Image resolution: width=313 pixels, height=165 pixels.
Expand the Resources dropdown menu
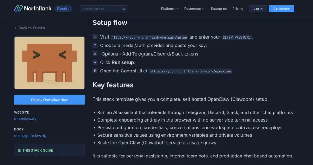pos(194,9)
